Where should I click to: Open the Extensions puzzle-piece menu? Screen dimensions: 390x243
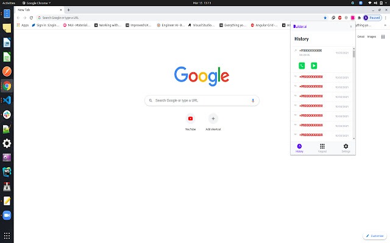[359, 18]
